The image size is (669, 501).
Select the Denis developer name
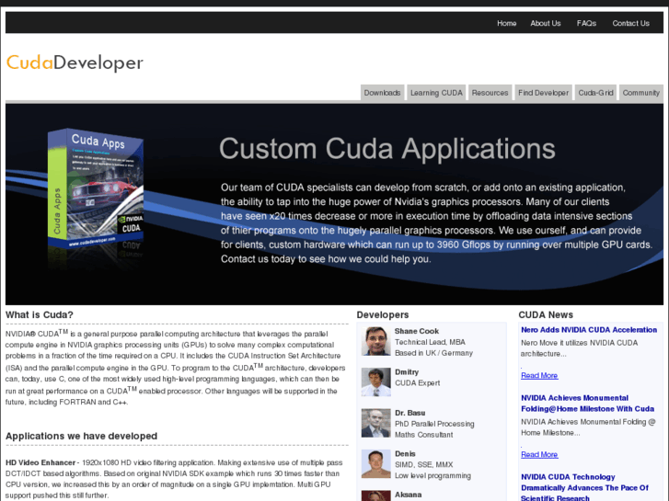tap(405, 454)
